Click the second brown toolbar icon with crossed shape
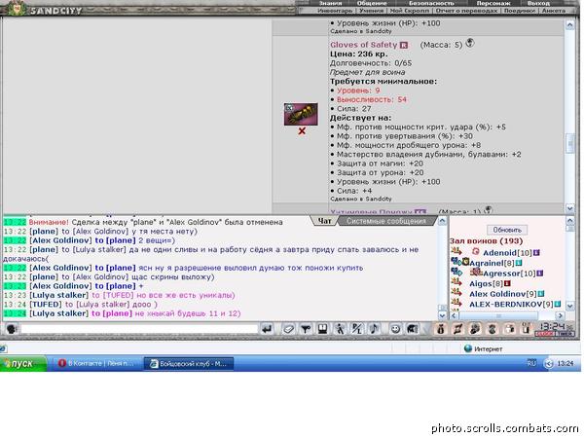 [457, 329]
